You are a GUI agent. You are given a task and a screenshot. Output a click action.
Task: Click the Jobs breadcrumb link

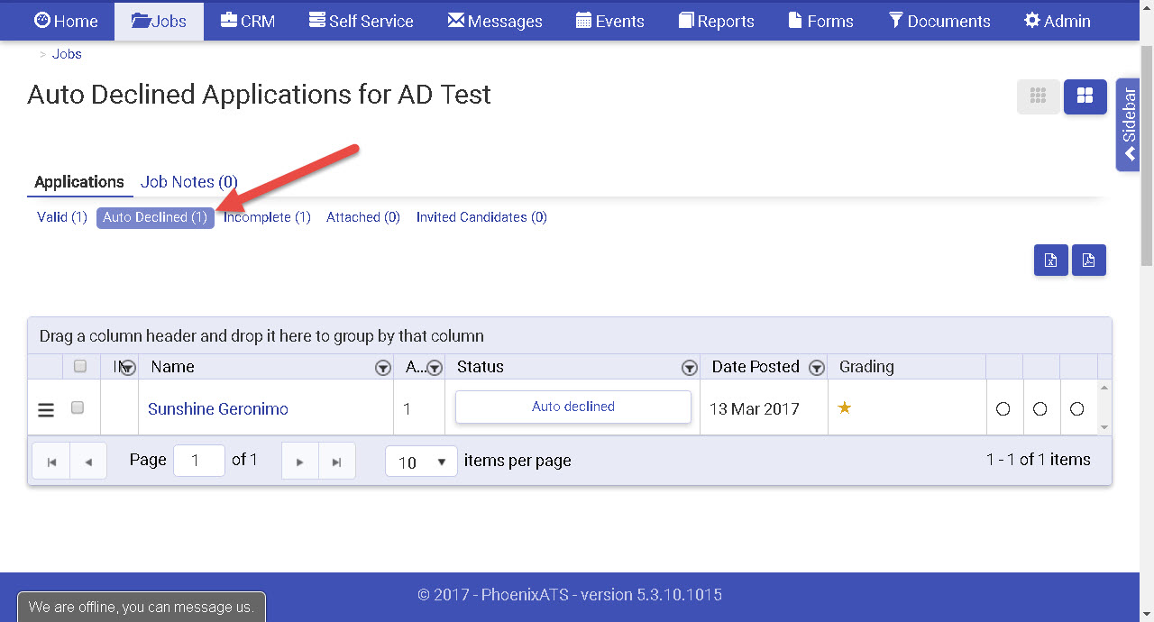(x=67, y=54)
